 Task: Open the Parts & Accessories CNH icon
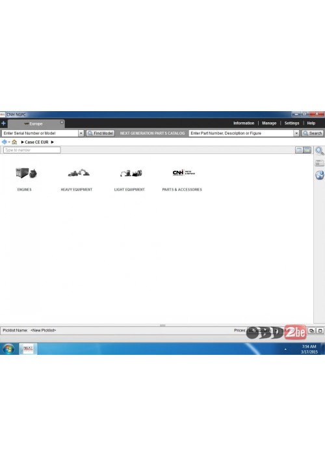[x=183, y=173]
